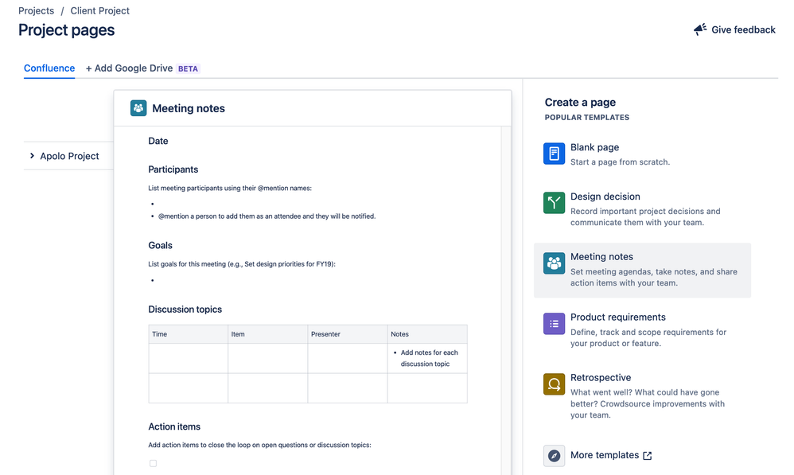
Task: Check the action item checkbox in preview
Action: point(153,463)
